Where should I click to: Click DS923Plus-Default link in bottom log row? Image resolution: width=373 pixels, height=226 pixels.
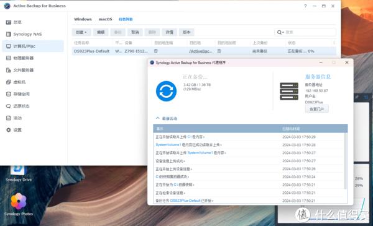(185, 201)
